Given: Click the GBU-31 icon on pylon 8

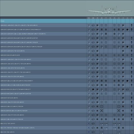Looking at the screenshot, I should [x=102, y=106].
